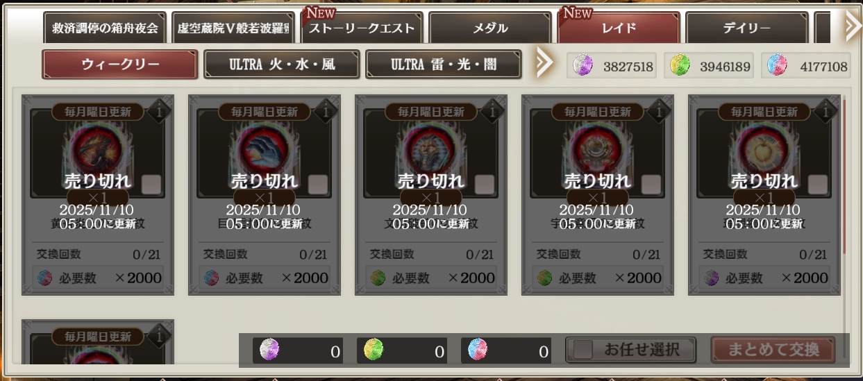This screenshot has width=863, height=381.
Task: Click the ornate ring medal icon
Action: pyautogui.click(x=597, y=153)
